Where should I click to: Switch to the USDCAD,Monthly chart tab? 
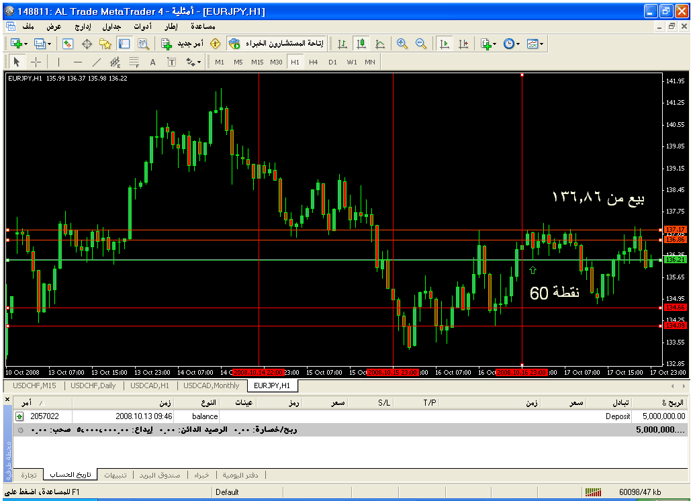(x=212, y=385)
